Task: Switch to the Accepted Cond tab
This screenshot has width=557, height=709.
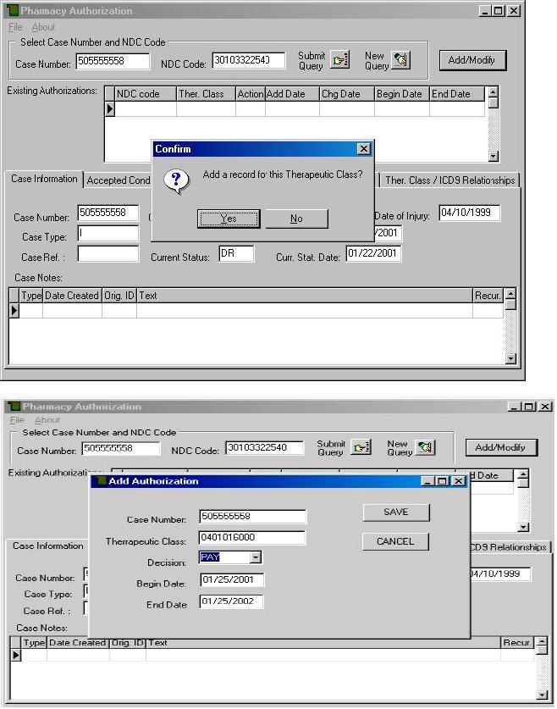Action: (x=119, y=180)
